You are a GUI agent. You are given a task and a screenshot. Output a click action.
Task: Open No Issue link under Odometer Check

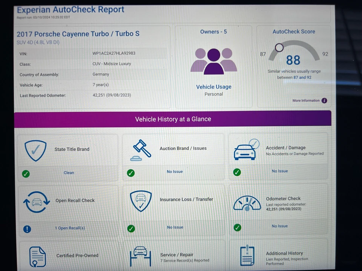click(x=280, y=226)
